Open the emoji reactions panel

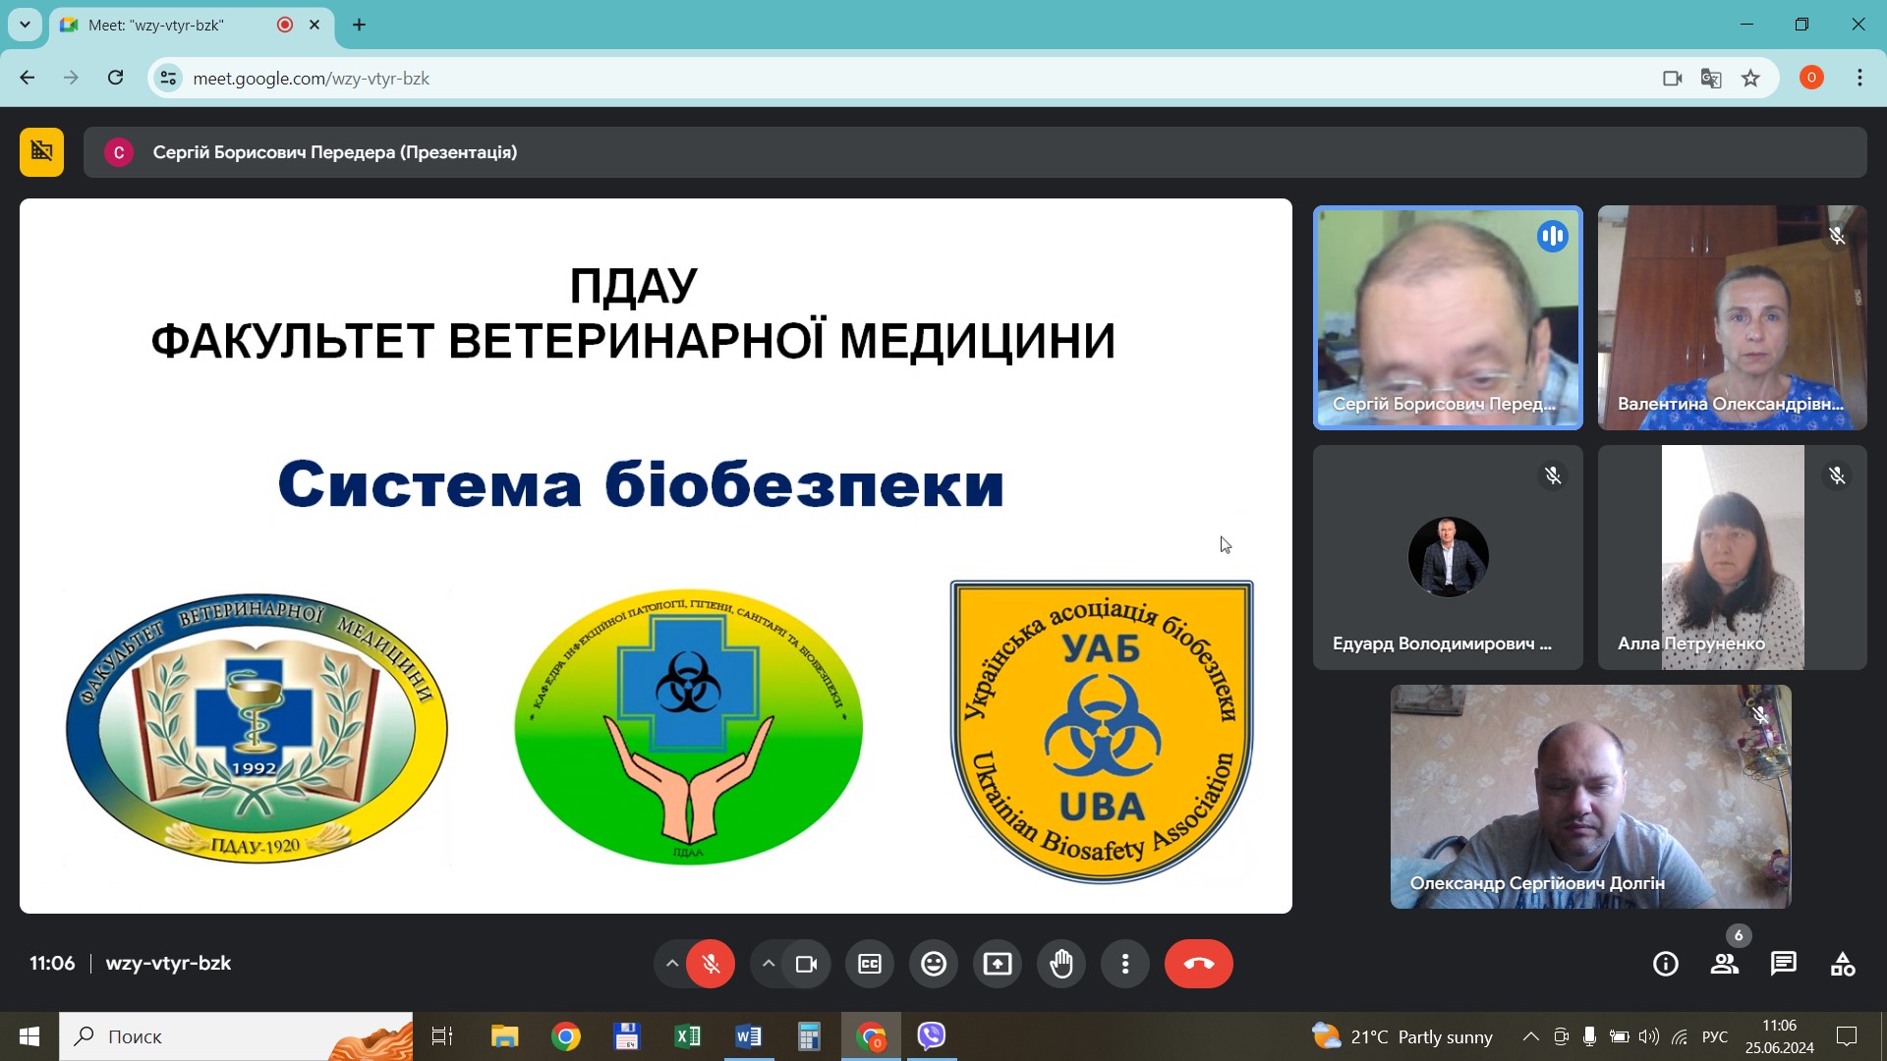934,964
